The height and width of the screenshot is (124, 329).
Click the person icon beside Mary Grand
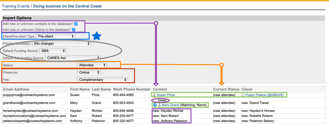(x=159, y=105)
